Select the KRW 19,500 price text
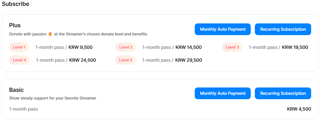Screen dimensions: 322x122 point(295,47)
